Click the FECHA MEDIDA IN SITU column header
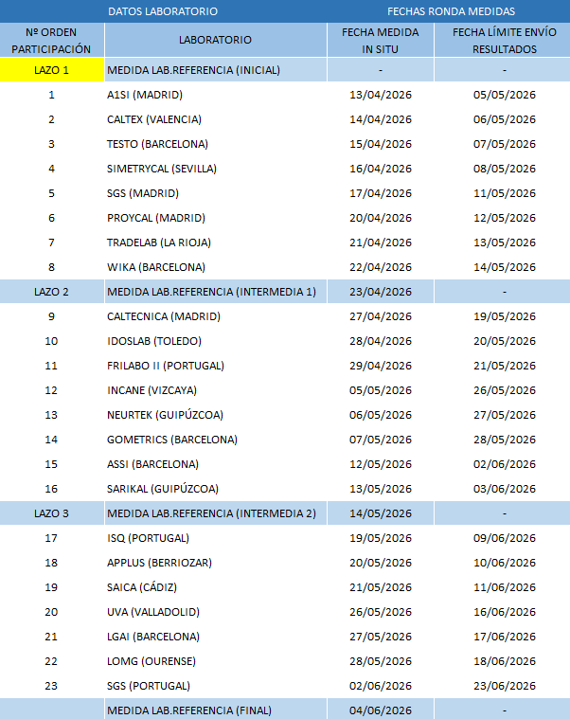The height and width of the screenshot is (719, 570). coord(380,40)
